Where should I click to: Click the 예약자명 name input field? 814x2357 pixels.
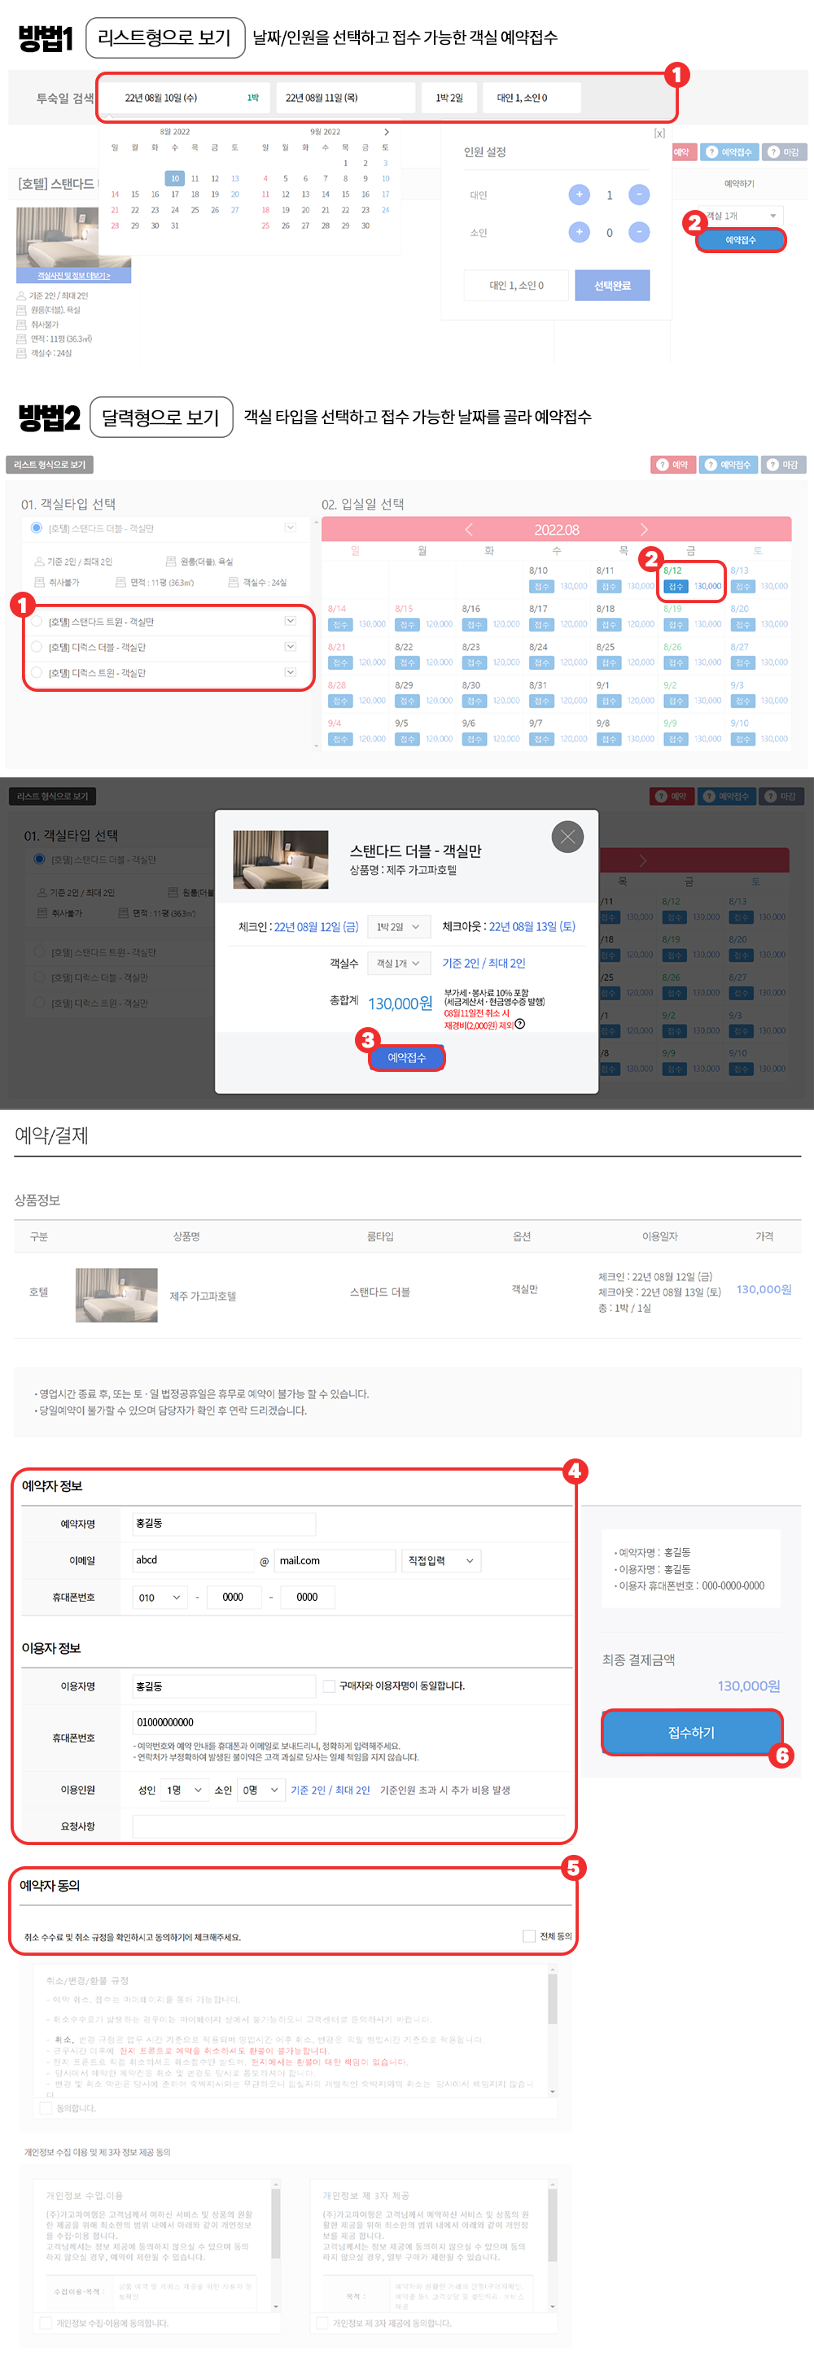coord(224,1524)
